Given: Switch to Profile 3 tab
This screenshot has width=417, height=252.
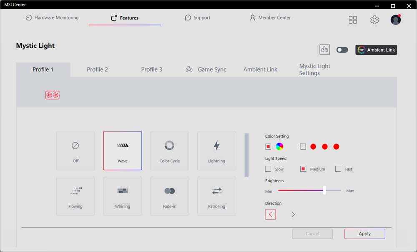Looking at the screenshot, I should [x=152, y=69].
